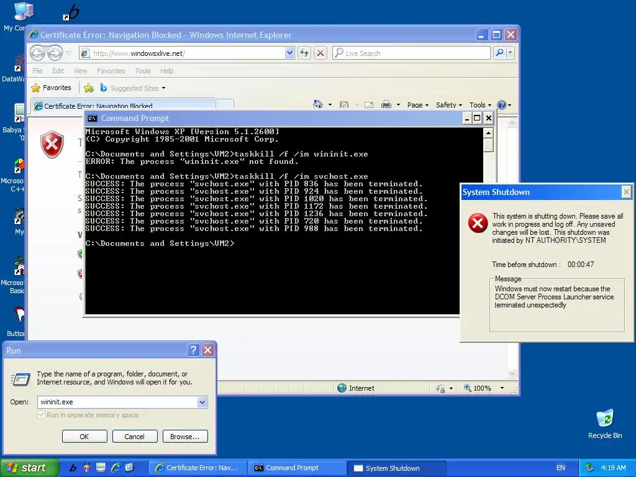
Task: Click the Command Prompt title bar icon
Action: pyautogui.click(x=93, y=119)
